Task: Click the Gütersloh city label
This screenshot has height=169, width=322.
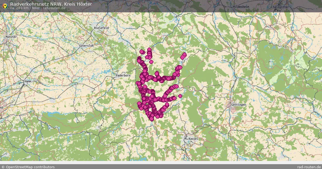Action: point(86,46)
